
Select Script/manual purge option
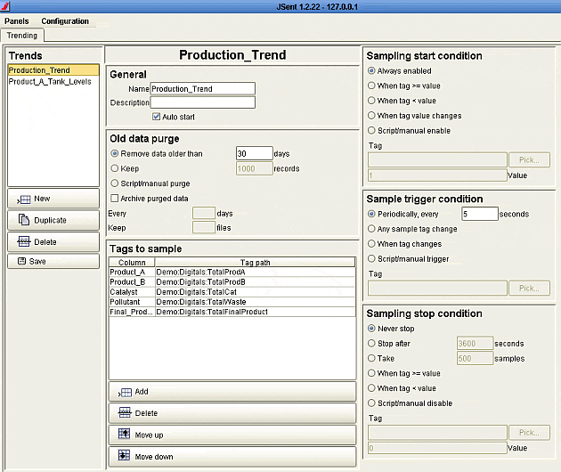tap(115, 183)
